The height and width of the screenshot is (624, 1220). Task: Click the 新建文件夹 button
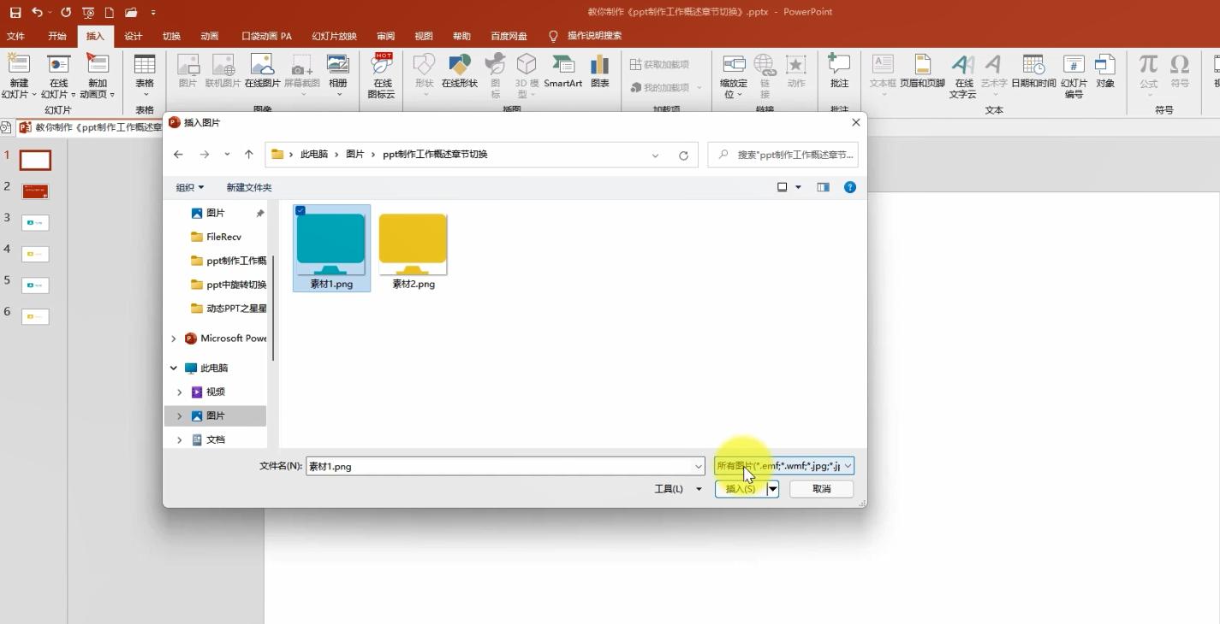(248, 187)
